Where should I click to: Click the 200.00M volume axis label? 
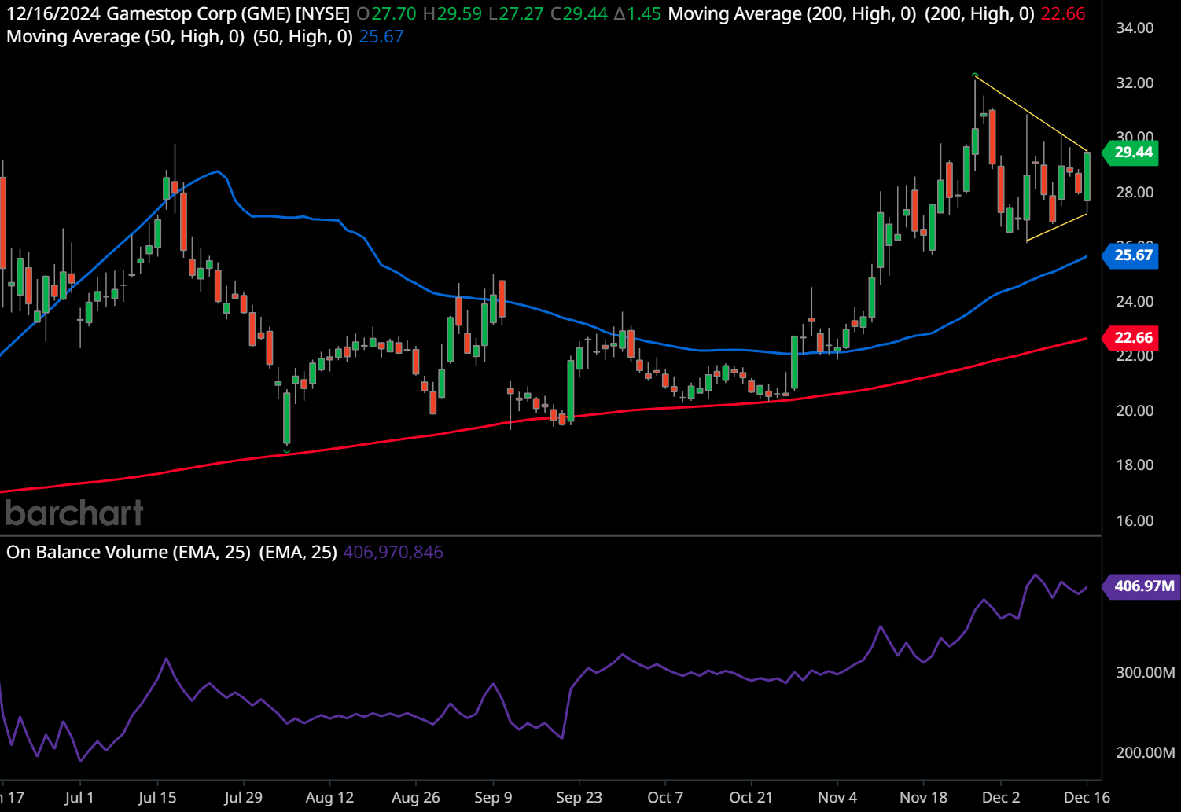click(1145, 752)
